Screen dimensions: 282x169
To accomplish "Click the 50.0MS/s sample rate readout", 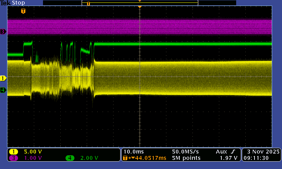I will point(186,151).
